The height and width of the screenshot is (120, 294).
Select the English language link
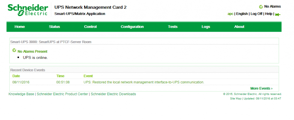[242, 14]
